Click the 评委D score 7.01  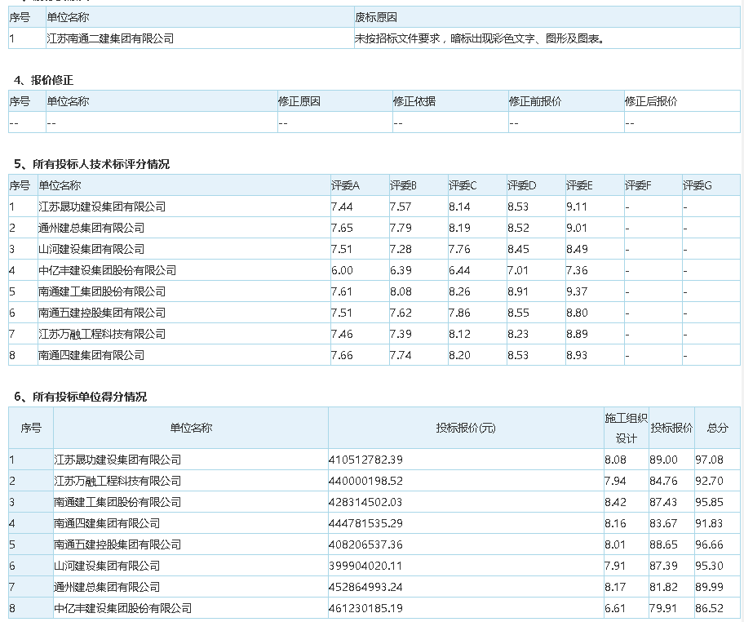pyautogui.click(x=518, y=270)
